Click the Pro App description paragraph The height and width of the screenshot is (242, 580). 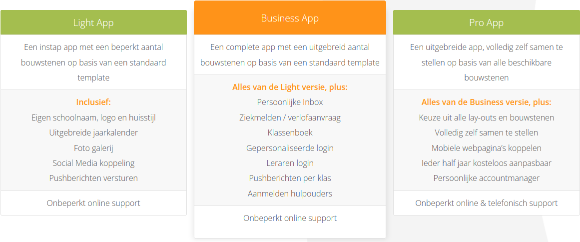point(486,62)
